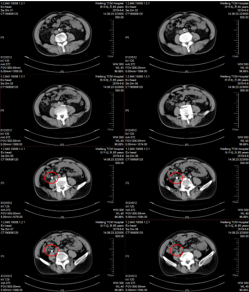Image resolution: width=249 pixels, height=292 pixels.
Task: Click the CT190606120 accession text on slice Im:33
Action: pos(10,87)
